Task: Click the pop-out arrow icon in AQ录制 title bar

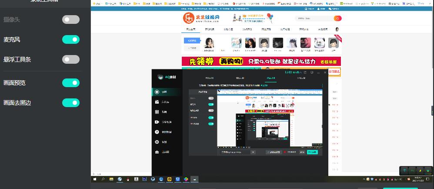Action: [305, 72]
